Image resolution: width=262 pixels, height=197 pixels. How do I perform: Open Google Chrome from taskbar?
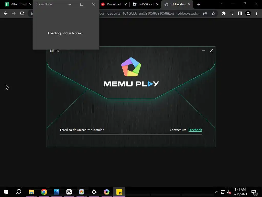[x=44, y=192]
